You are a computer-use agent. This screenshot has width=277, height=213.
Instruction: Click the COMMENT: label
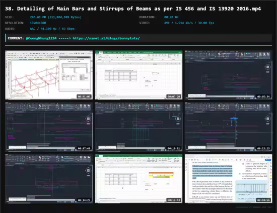pos(16,38)
